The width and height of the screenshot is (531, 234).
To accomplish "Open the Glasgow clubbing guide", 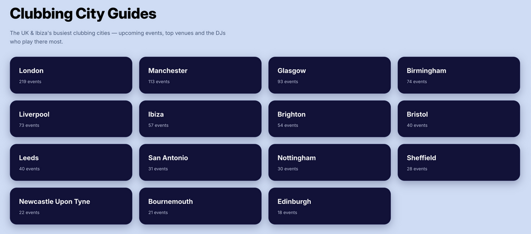I will point(330,75).
